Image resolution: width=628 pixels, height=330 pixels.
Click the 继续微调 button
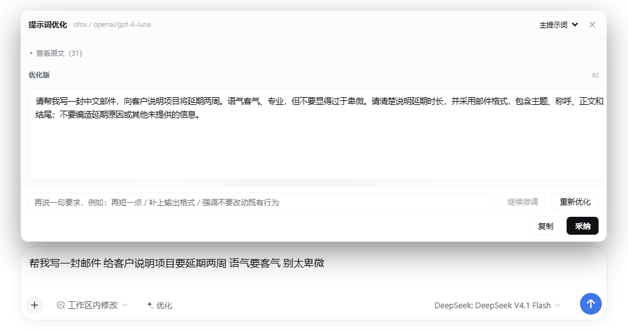click(x=522, y=202)
